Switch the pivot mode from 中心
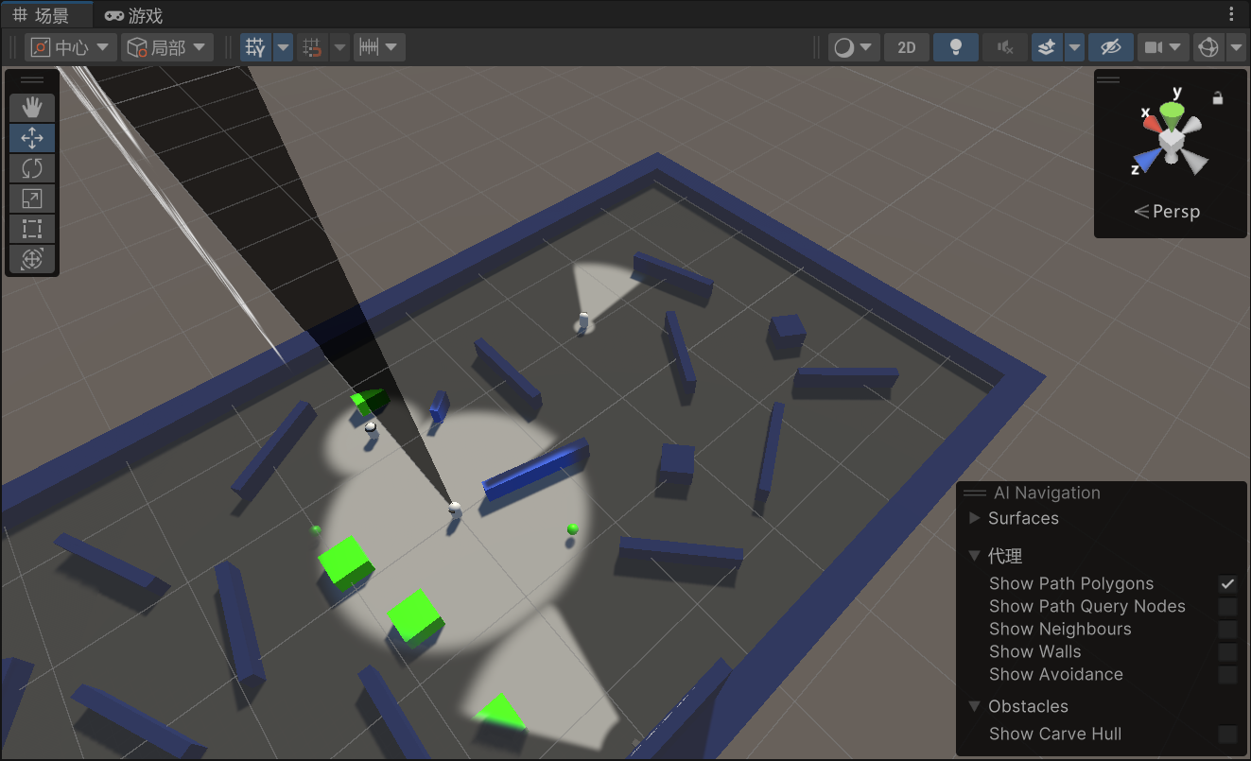Image resolution: width=1251 pixels, height=761 pixels. click(69, 46)
